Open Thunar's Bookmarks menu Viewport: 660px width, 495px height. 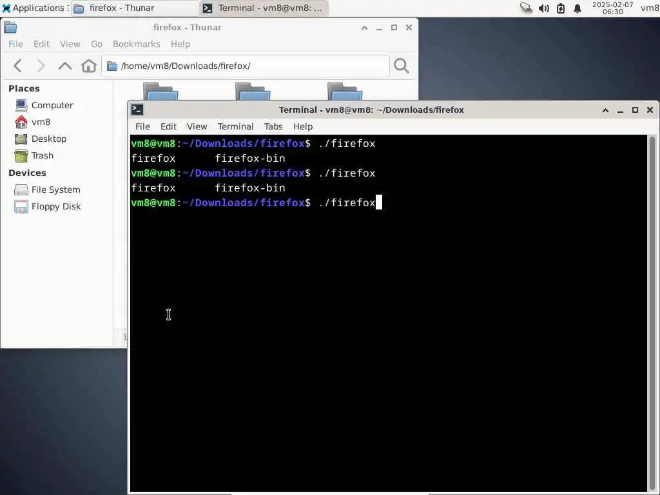[137, 44]
